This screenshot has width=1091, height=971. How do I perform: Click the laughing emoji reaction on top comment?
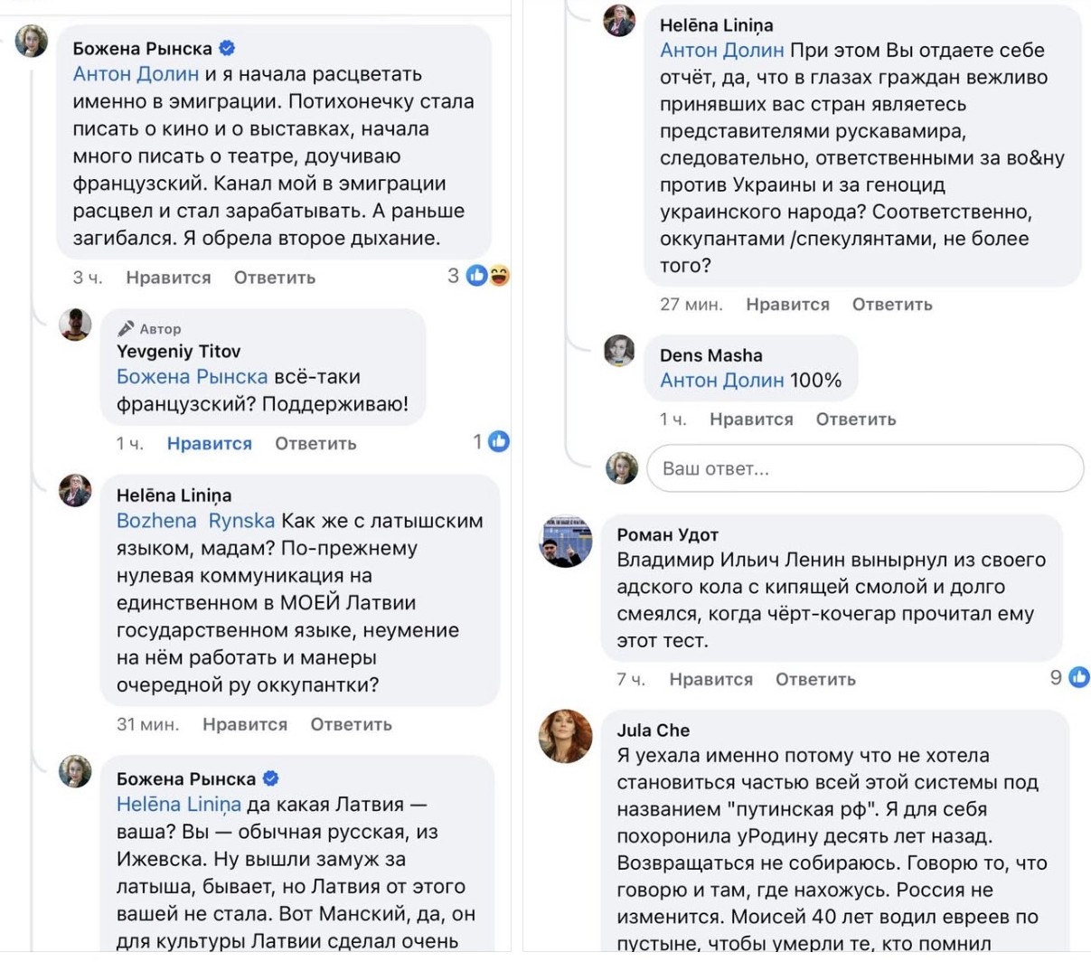pyautogui.click(x=499, y=276)
